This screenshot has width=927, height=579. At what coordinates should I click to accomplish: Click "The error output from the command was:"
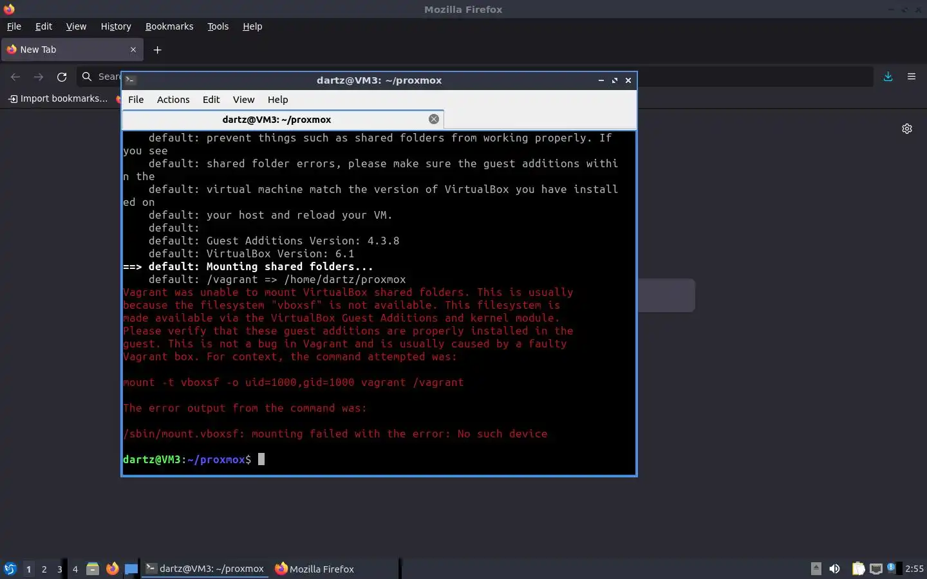(x=245, y=408)
